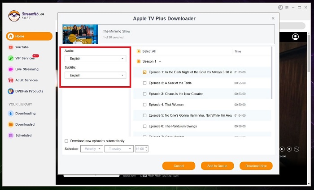
Task: Click the VIP Services key icon
Action: (10, 58)
